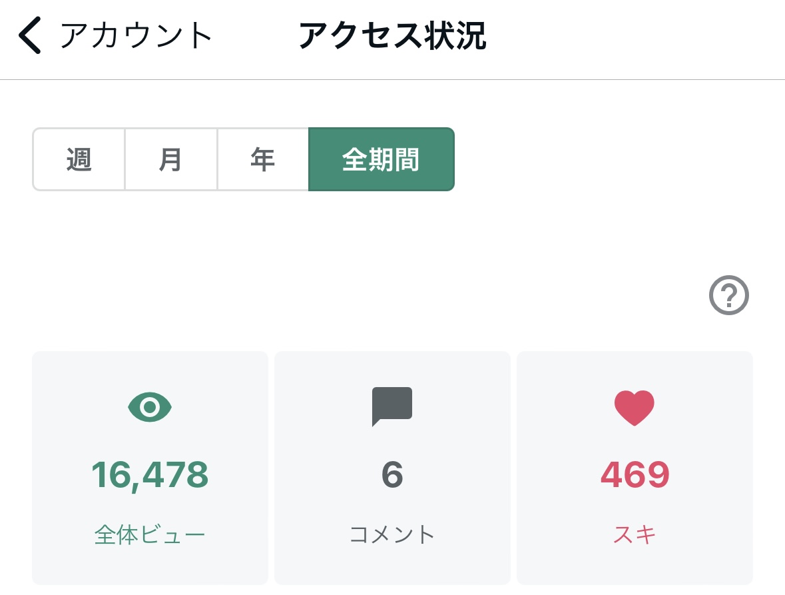Tap the back chevron arrow
Image resolution: width=785 pixels, height=595 pixels.
tap(29, 35)
